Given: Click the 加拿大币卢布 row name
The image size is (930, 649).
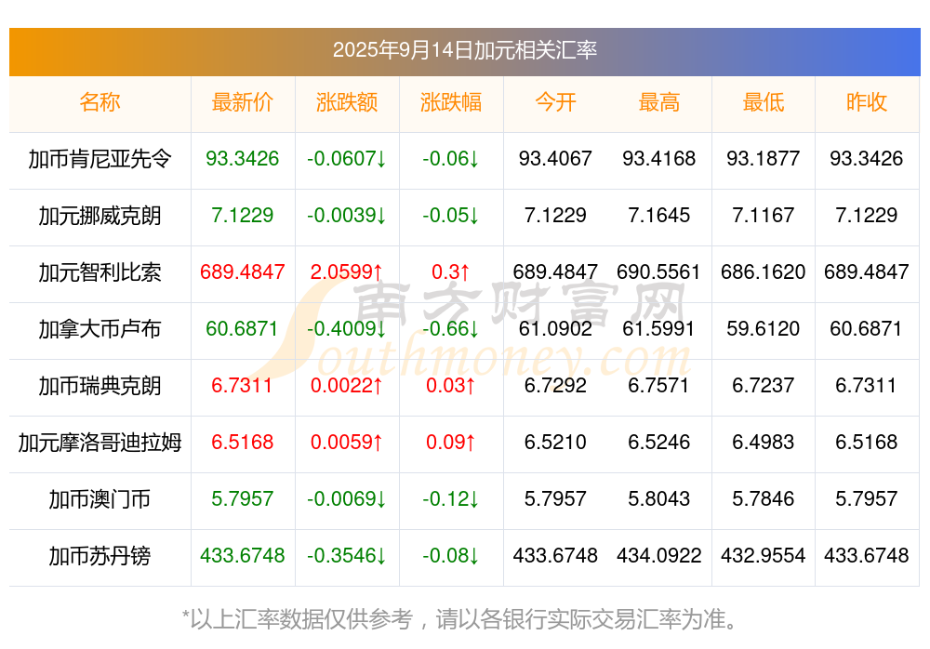Looking at the screenshot, I should (100, 328).
